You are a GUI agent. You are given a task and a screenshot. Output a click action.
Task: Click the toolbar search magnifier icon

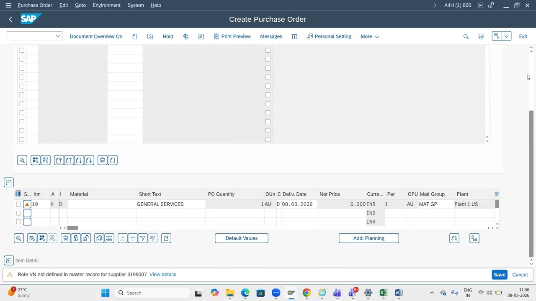466,36
